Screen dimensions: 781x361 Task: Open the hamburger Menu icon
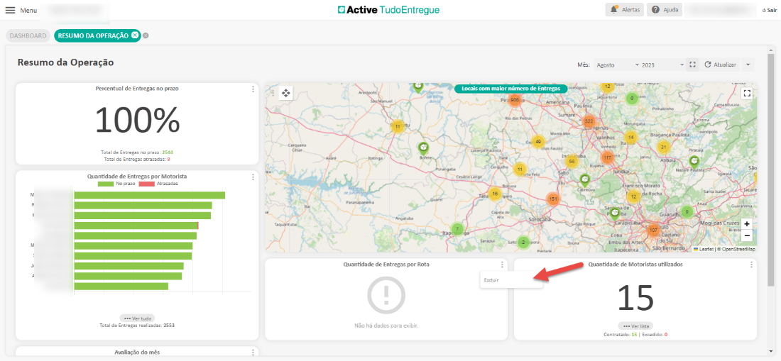pyautogui.click(x=10, y=10)
